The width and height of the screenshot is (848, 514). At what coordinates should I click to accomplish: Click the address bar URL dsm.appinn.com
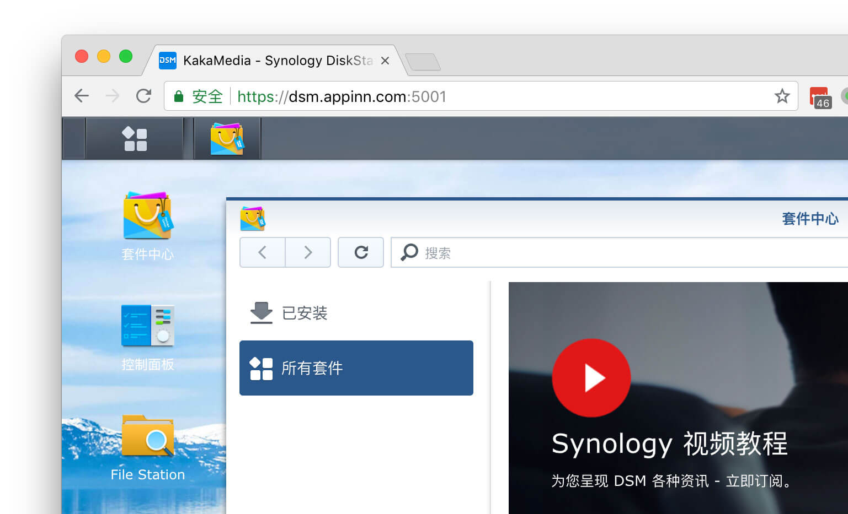[342, 96]
